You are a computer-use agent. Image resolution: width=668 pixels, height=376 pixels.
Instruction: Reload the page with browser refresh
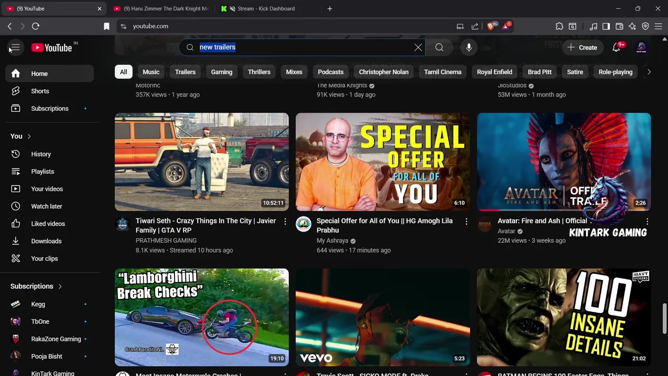pos(35,26)
